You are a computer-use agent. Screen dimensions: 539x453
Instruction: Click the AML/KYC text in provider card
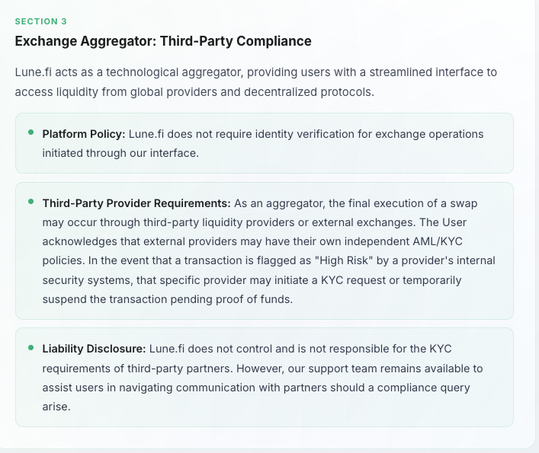click(438, 241)
